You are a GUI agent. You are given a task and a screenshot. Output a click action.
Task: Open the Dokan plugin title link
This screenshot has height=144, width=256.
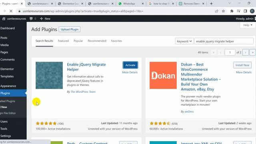(x=201, y=77)
